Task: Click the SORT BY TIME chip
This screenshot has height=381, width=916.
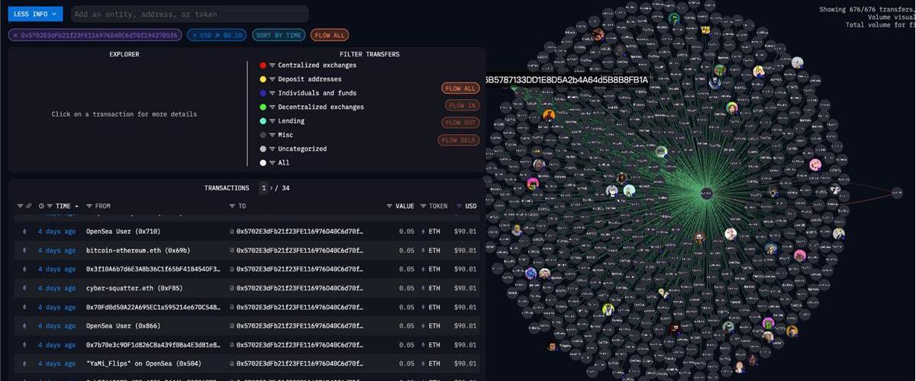Action: point(279,35)
